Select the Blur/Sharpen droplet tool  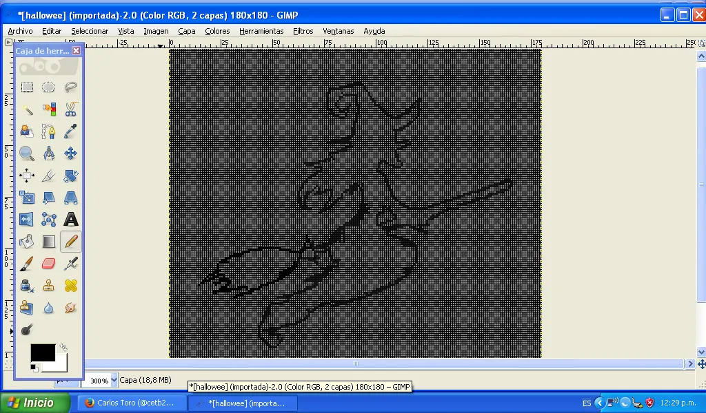click(49, 308)
